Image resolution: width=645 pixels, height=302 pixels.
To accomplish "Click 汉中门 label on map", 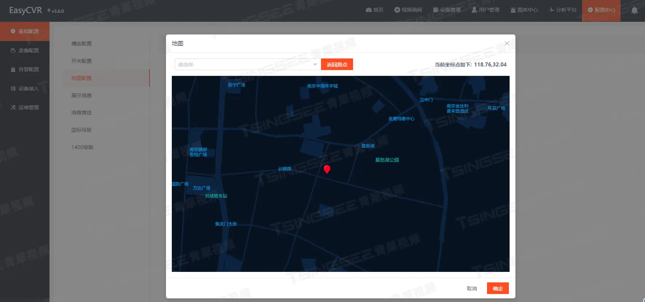I will pyautogui.click(x=426, y=100).
